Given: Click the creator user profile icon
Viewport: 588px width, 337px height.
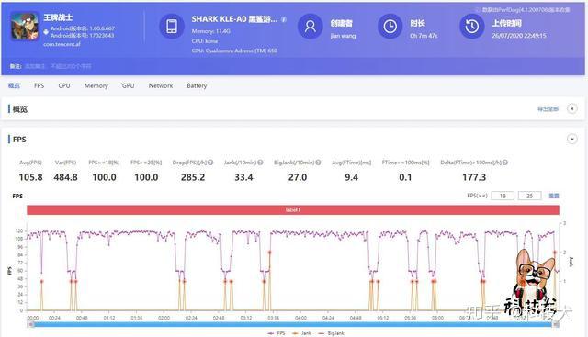Looking at the screenshot, I should coord(311,27).
